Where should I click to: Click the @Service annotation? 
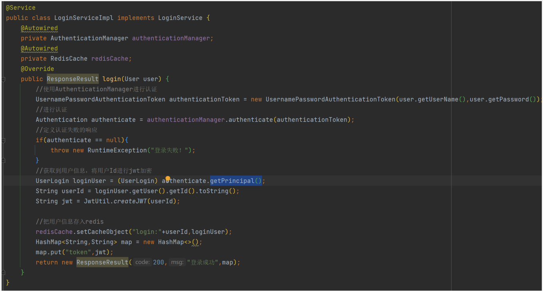[21, 7]
